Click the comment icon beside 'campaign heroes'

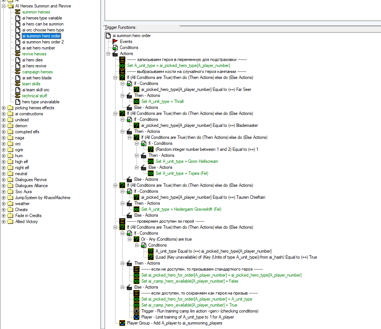point(18,72)
